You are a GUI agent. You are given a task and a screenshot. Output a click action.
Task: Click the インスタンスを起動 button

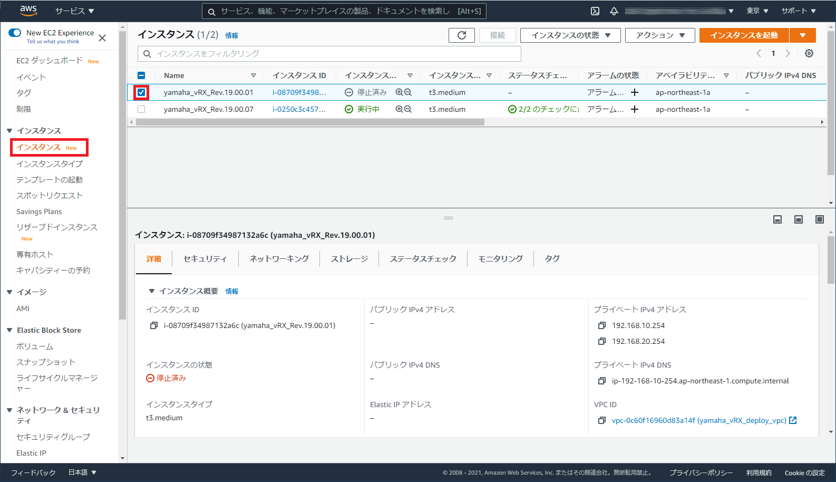[743, 35]
